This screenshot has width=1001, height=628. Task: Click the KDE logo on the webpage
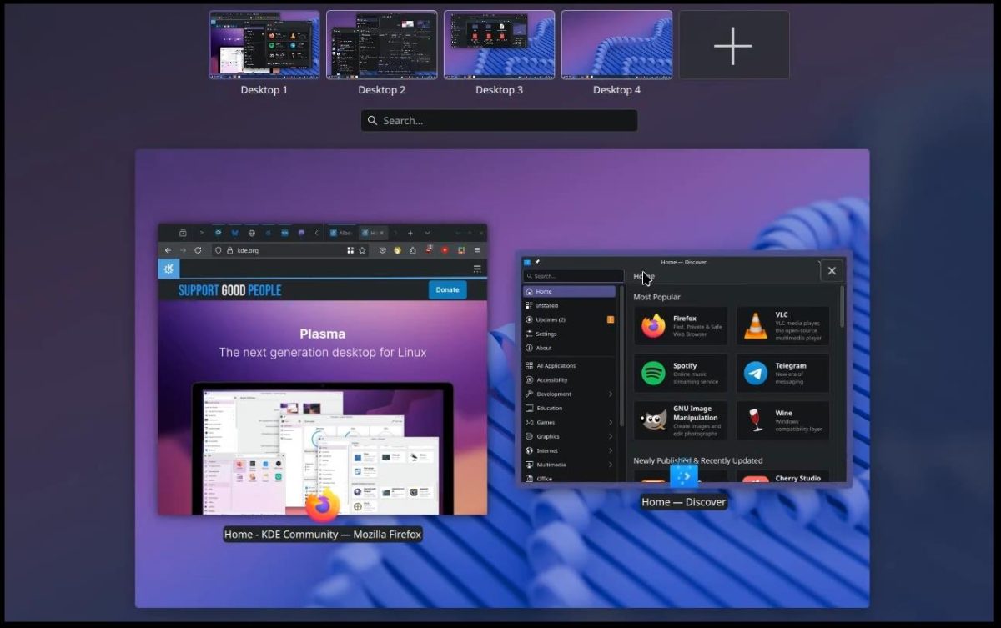169,269
